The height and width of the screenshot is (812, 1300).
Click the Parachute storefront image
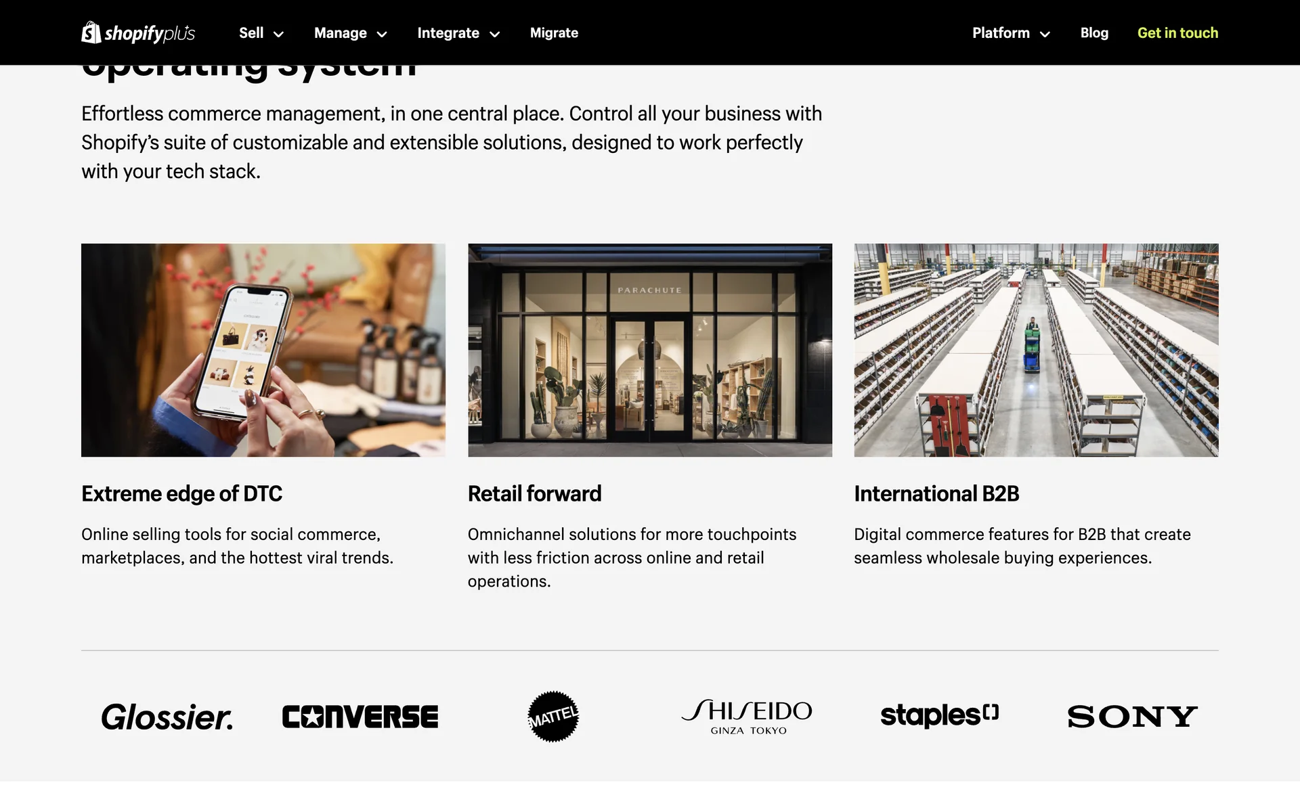coord(650,350)
